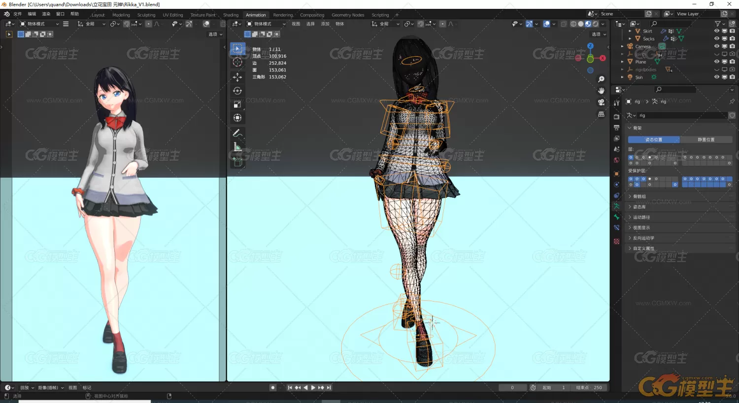Screen dimensions: 739x403
Task: Expand the 骨骼组 panel
Action: coord(680,196)
